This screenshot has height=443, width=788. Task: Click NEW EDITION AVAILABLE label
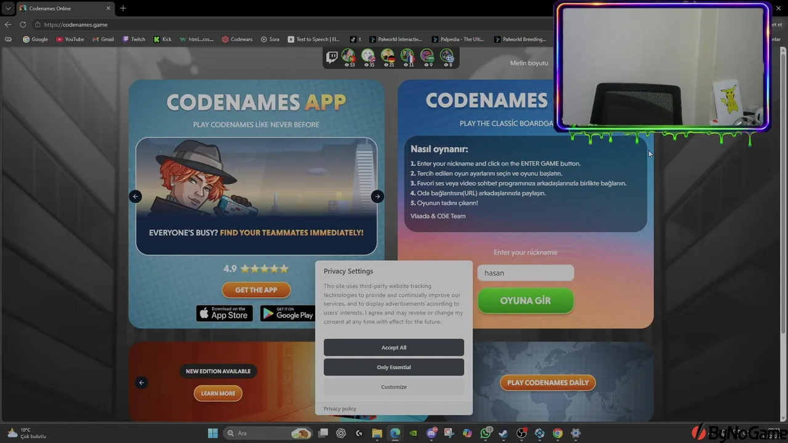218,371
